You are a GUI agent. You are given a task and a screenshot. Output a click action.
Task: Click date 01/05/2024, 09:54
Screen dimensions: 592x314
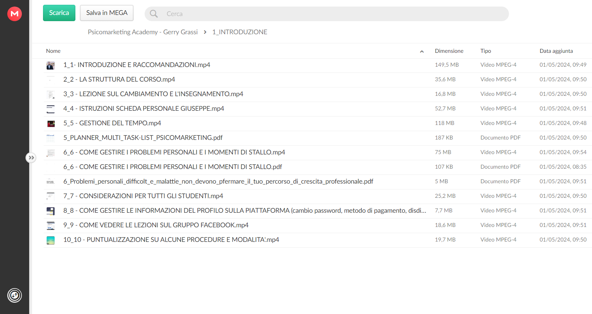pos(563,152)
